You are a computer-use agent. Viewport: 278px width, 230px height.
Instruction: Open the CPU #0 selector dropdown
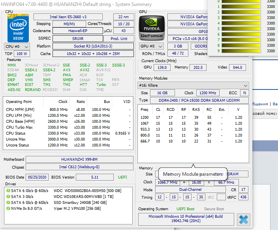point(17,47)
